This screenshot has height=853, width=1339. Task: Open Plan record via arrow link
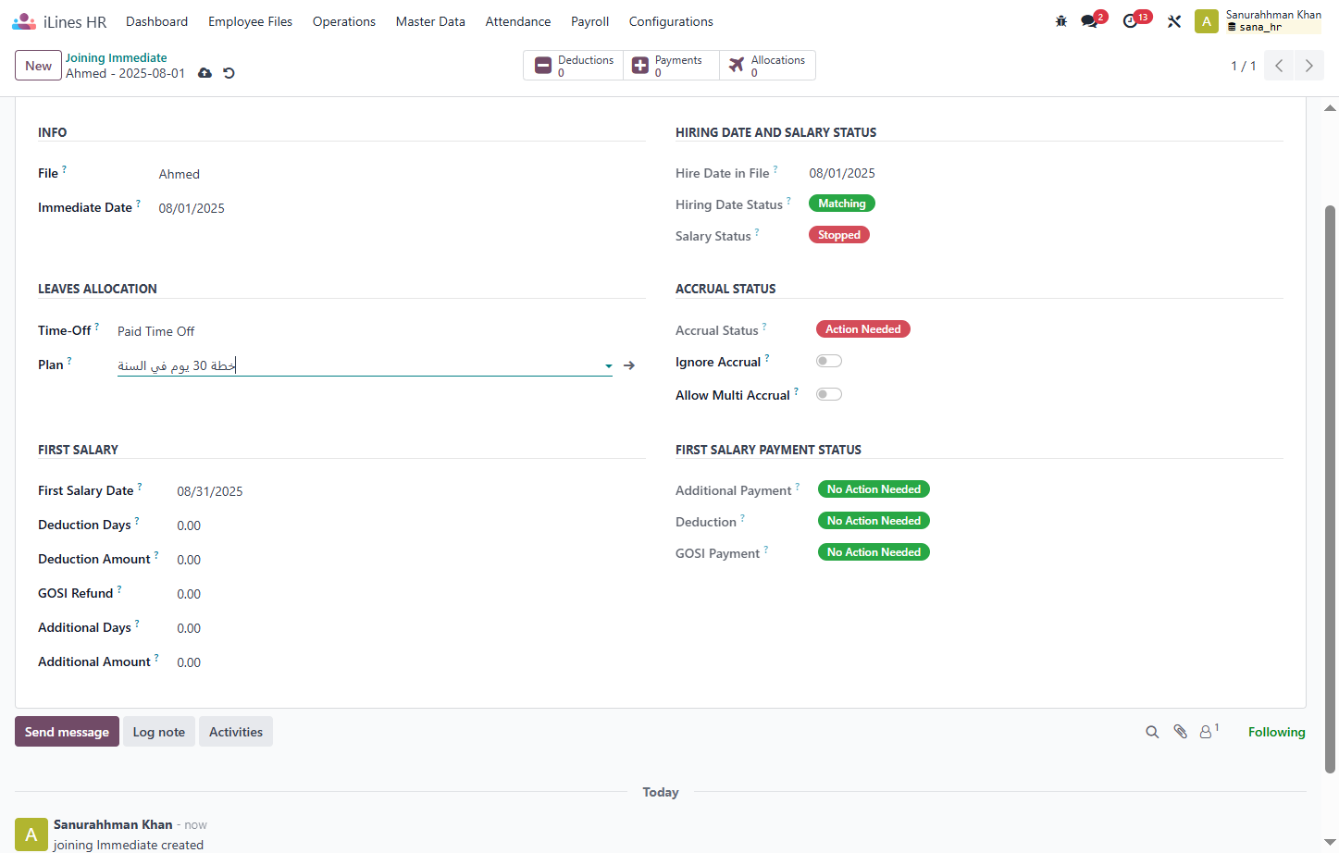629,365
